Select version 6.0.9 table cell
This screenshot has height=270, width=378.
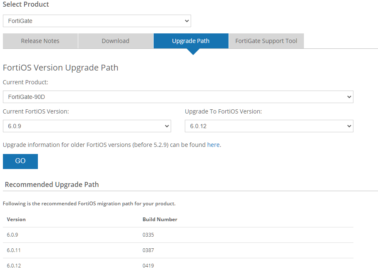[x=12, y=235]
